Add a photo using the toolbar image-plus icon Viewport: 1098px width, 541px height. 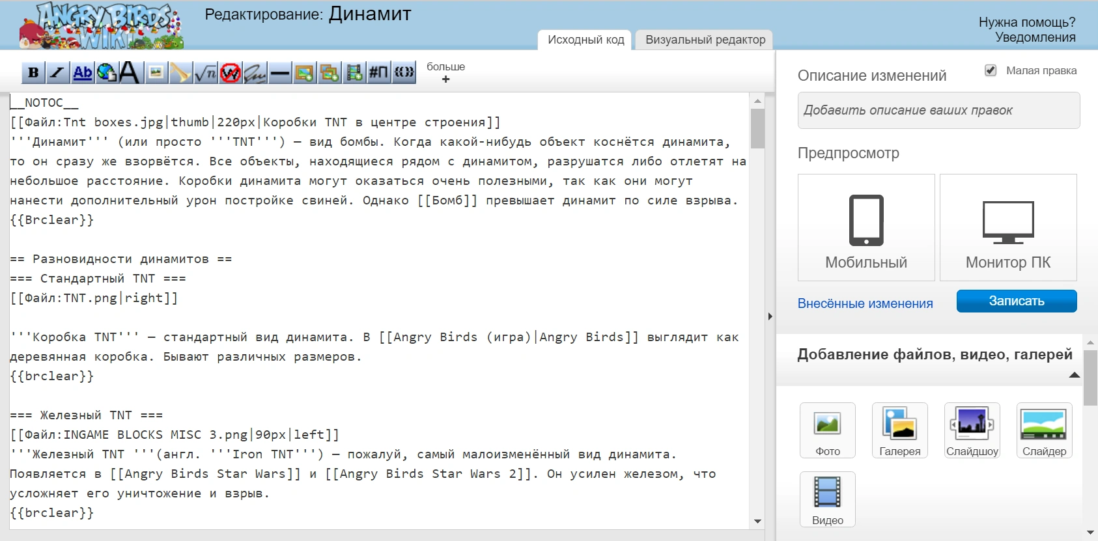(304, 72)
